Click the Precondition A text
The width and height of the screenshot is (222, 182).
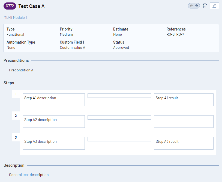[21, 70]
